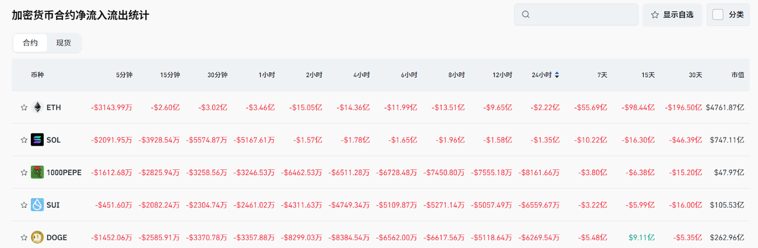
Task: Sort table by 7天 column header
Action: tap(602, 75)
